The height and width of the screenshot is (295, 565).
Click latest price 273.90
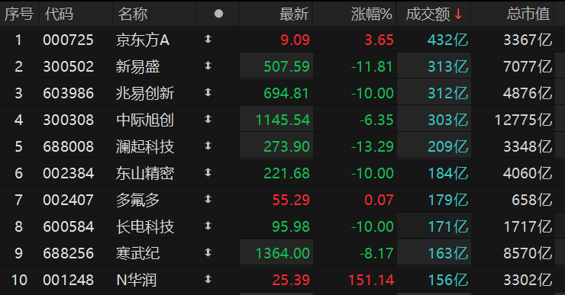coord(287,146)
